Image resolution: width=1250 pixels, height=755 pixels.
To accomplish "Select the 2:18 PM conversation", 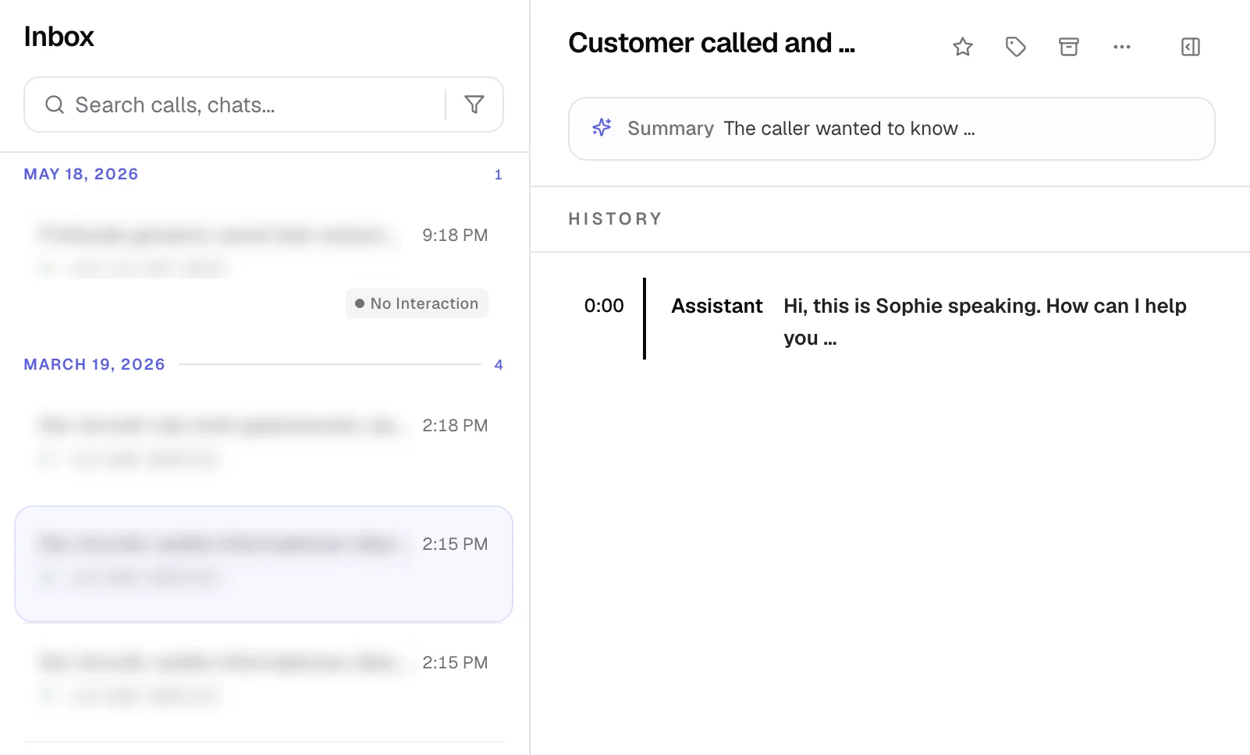I will pyautogui.click(x=264, y=441).
